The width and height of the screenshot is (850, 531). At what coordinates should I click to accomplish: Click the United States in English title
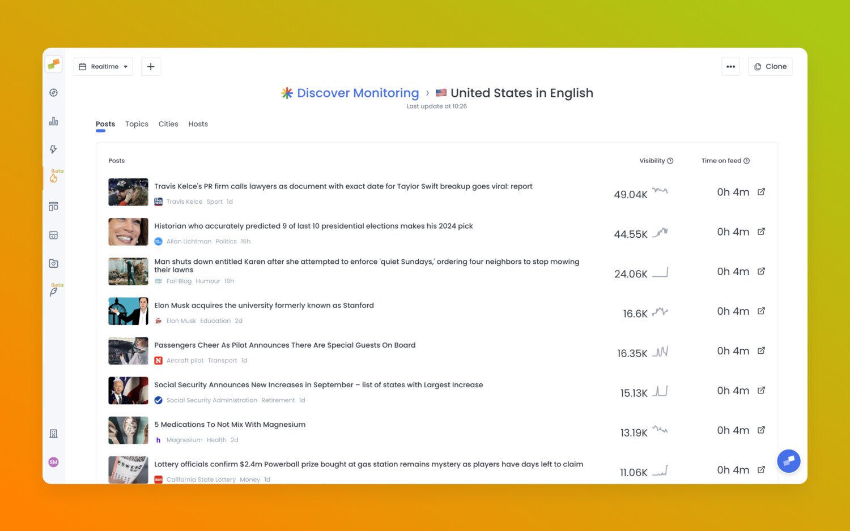coord(522,93)
